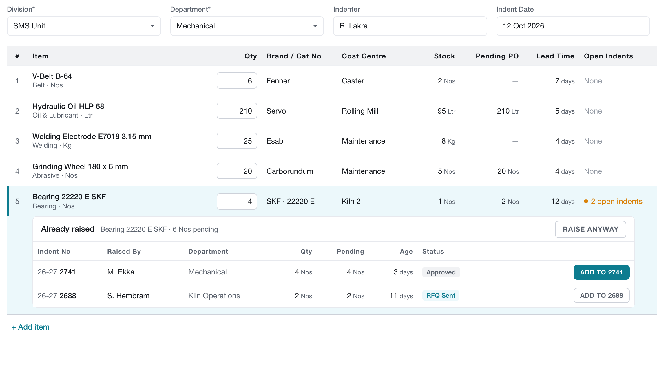Select the Hydraulic Oil HLP 68 item name
This screenshot has width=657, height=388.
pos(68,106)
